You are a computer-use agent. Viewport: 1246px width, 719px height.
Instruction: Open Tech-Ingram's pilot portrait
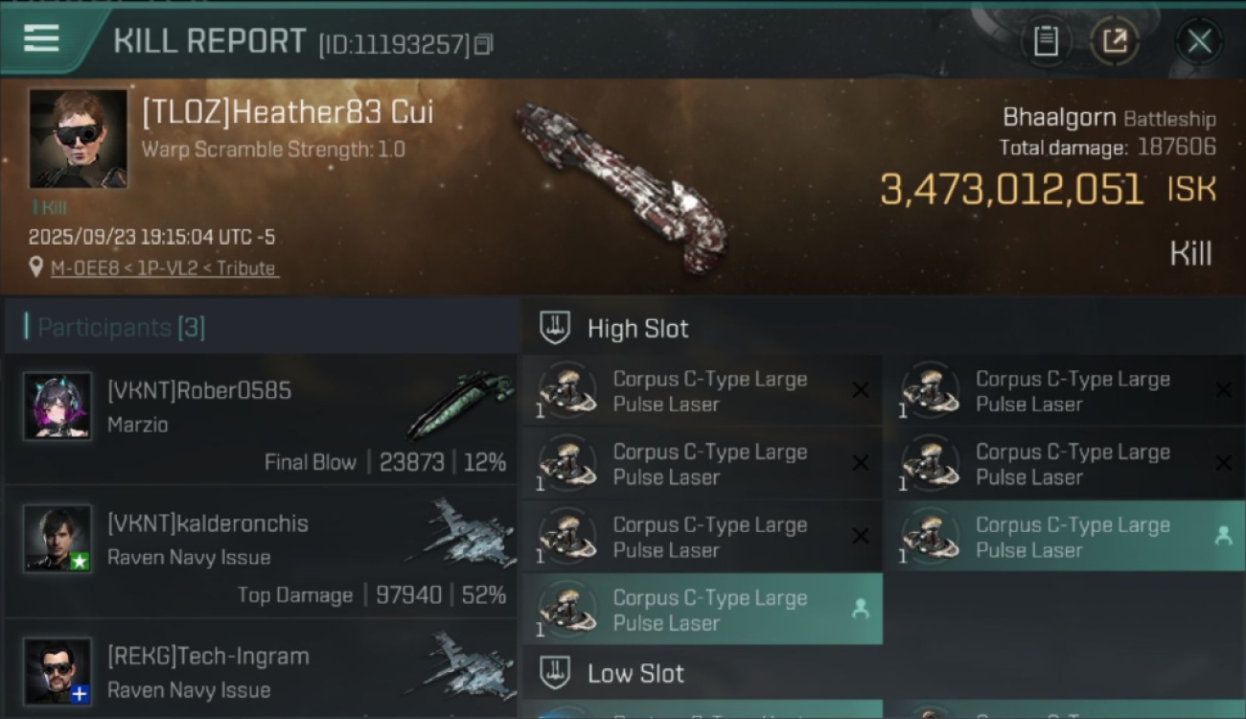58,671
